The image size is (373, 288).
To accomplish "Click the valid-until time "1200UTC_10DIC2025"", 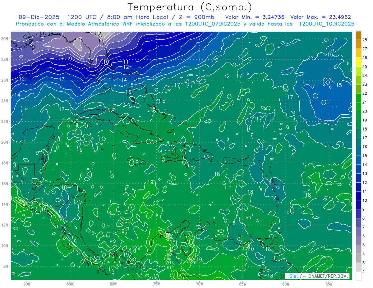I will [x=326, y=24].
